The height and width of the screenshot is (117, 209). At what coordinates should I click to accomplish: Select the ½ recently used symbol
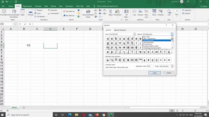pyautogui.click(x=112, y=60)
